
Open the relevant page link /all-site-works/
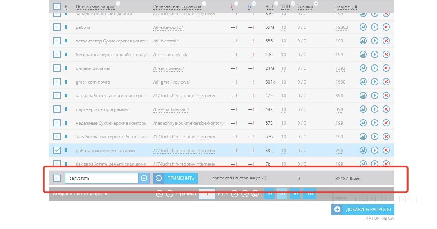point(168,27)
